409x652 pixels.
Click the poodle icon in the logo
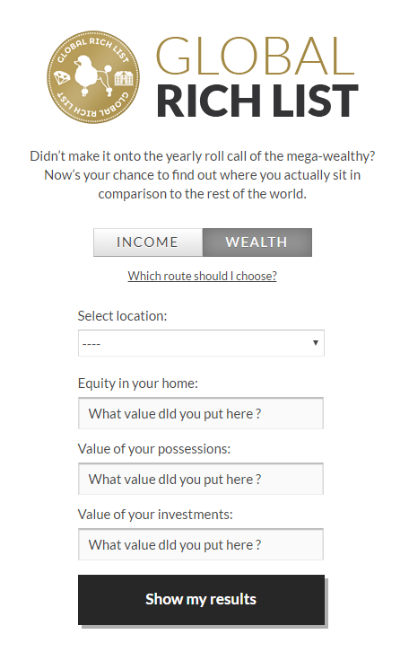(91, 75)
